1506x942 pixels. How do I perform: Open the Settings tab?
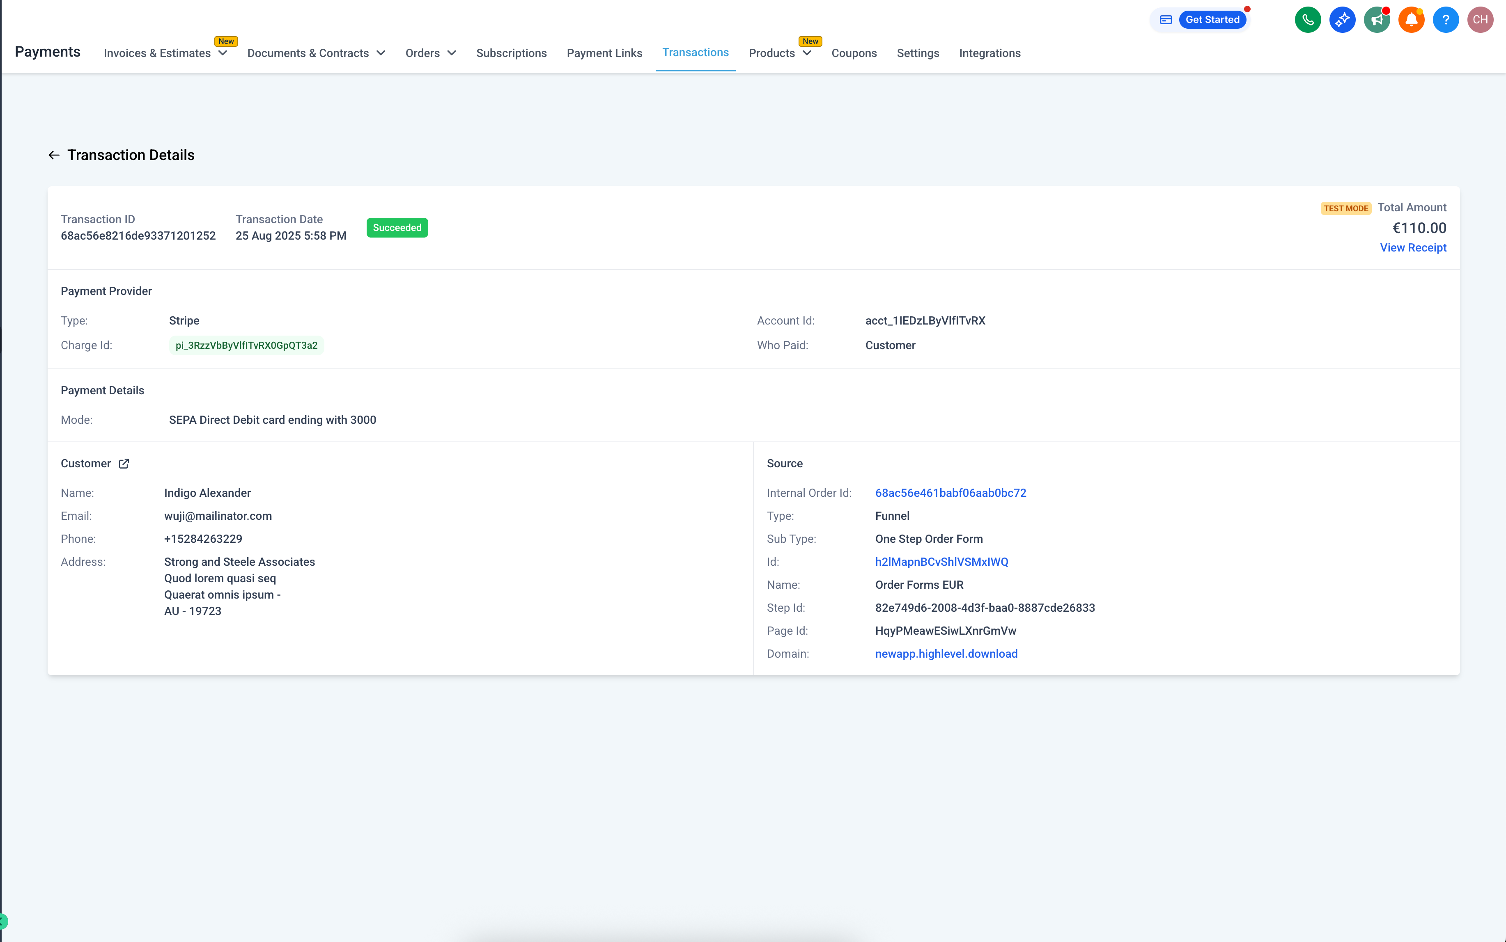918,53
